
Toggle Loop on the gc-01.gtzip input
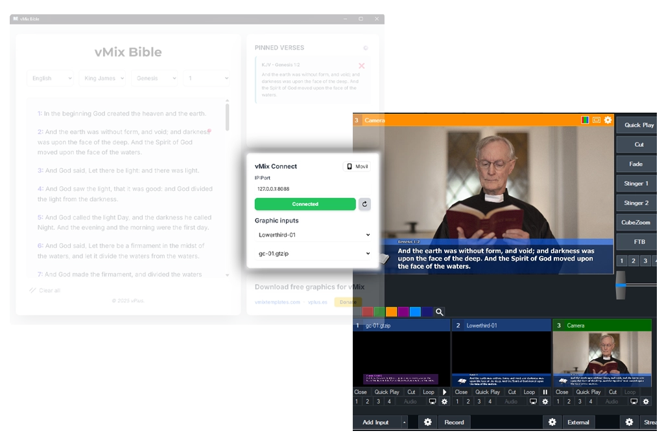click(429, 392)
